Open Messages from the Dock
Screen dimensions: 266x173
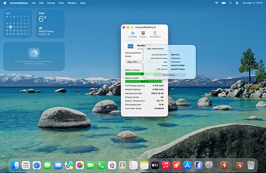pyautogui.click(x=47, y=165)
